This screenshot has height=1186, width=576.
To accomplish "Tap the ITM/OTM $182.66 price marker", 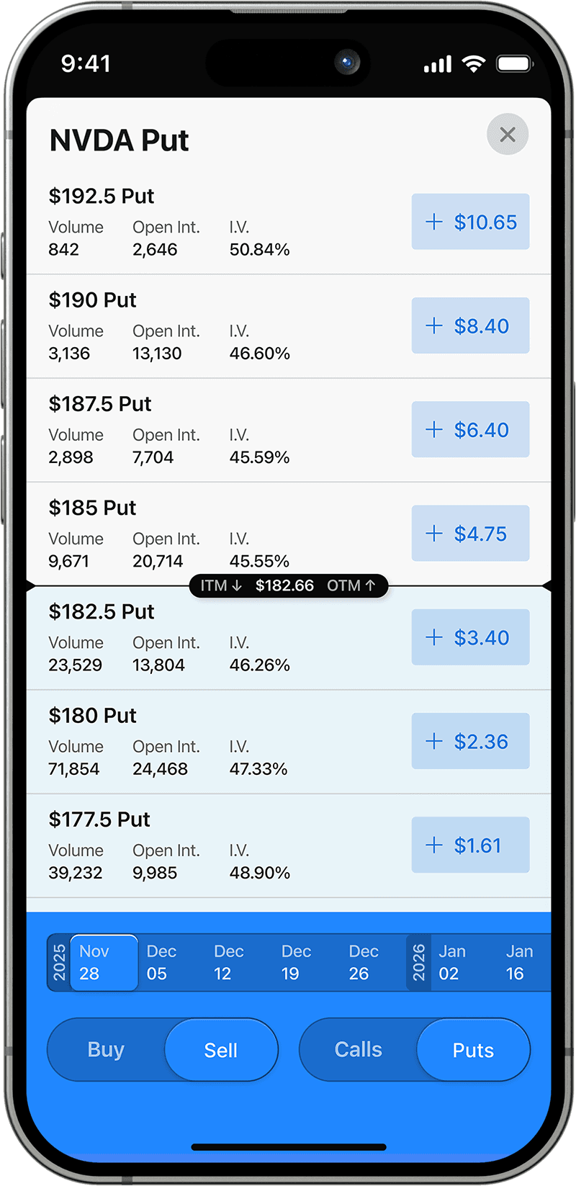I will pyautogui.click(x=288, y=585).
